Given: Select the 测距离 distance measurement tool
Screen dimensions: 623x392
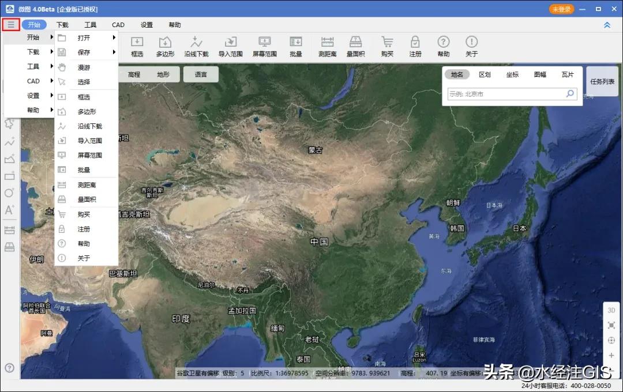Looking at the screenshot, I should pos(327,46).
